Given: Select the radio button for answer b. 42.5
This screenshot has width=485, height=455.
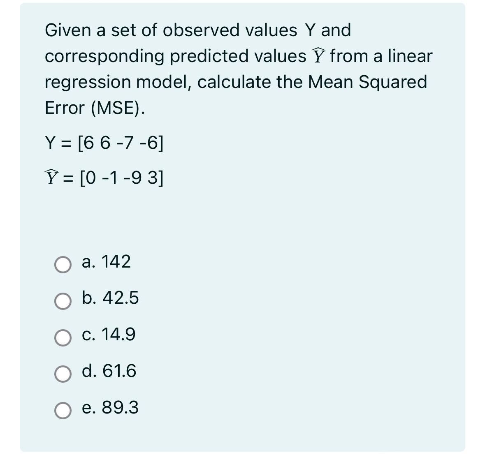Looking at the screenshot, I should 63,301.
